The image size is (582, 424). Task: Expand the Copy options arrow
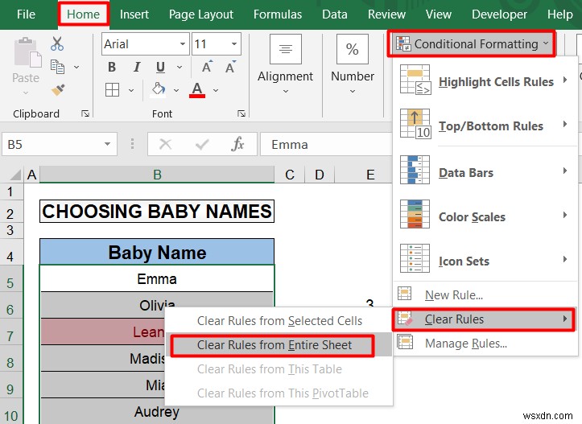coord(76,67)
